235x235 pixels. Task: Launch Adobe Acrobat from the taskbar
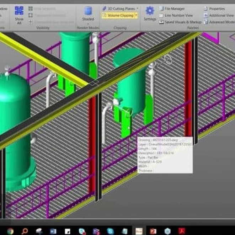[182, 231]
